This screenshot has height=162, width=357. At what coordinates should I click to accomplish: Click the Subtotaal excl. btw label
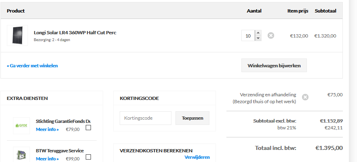[275, 121]
